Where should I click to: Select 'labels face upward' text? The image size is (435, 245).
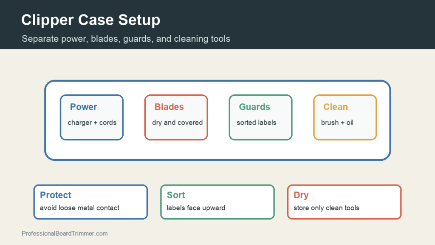(x=196, y=208)
